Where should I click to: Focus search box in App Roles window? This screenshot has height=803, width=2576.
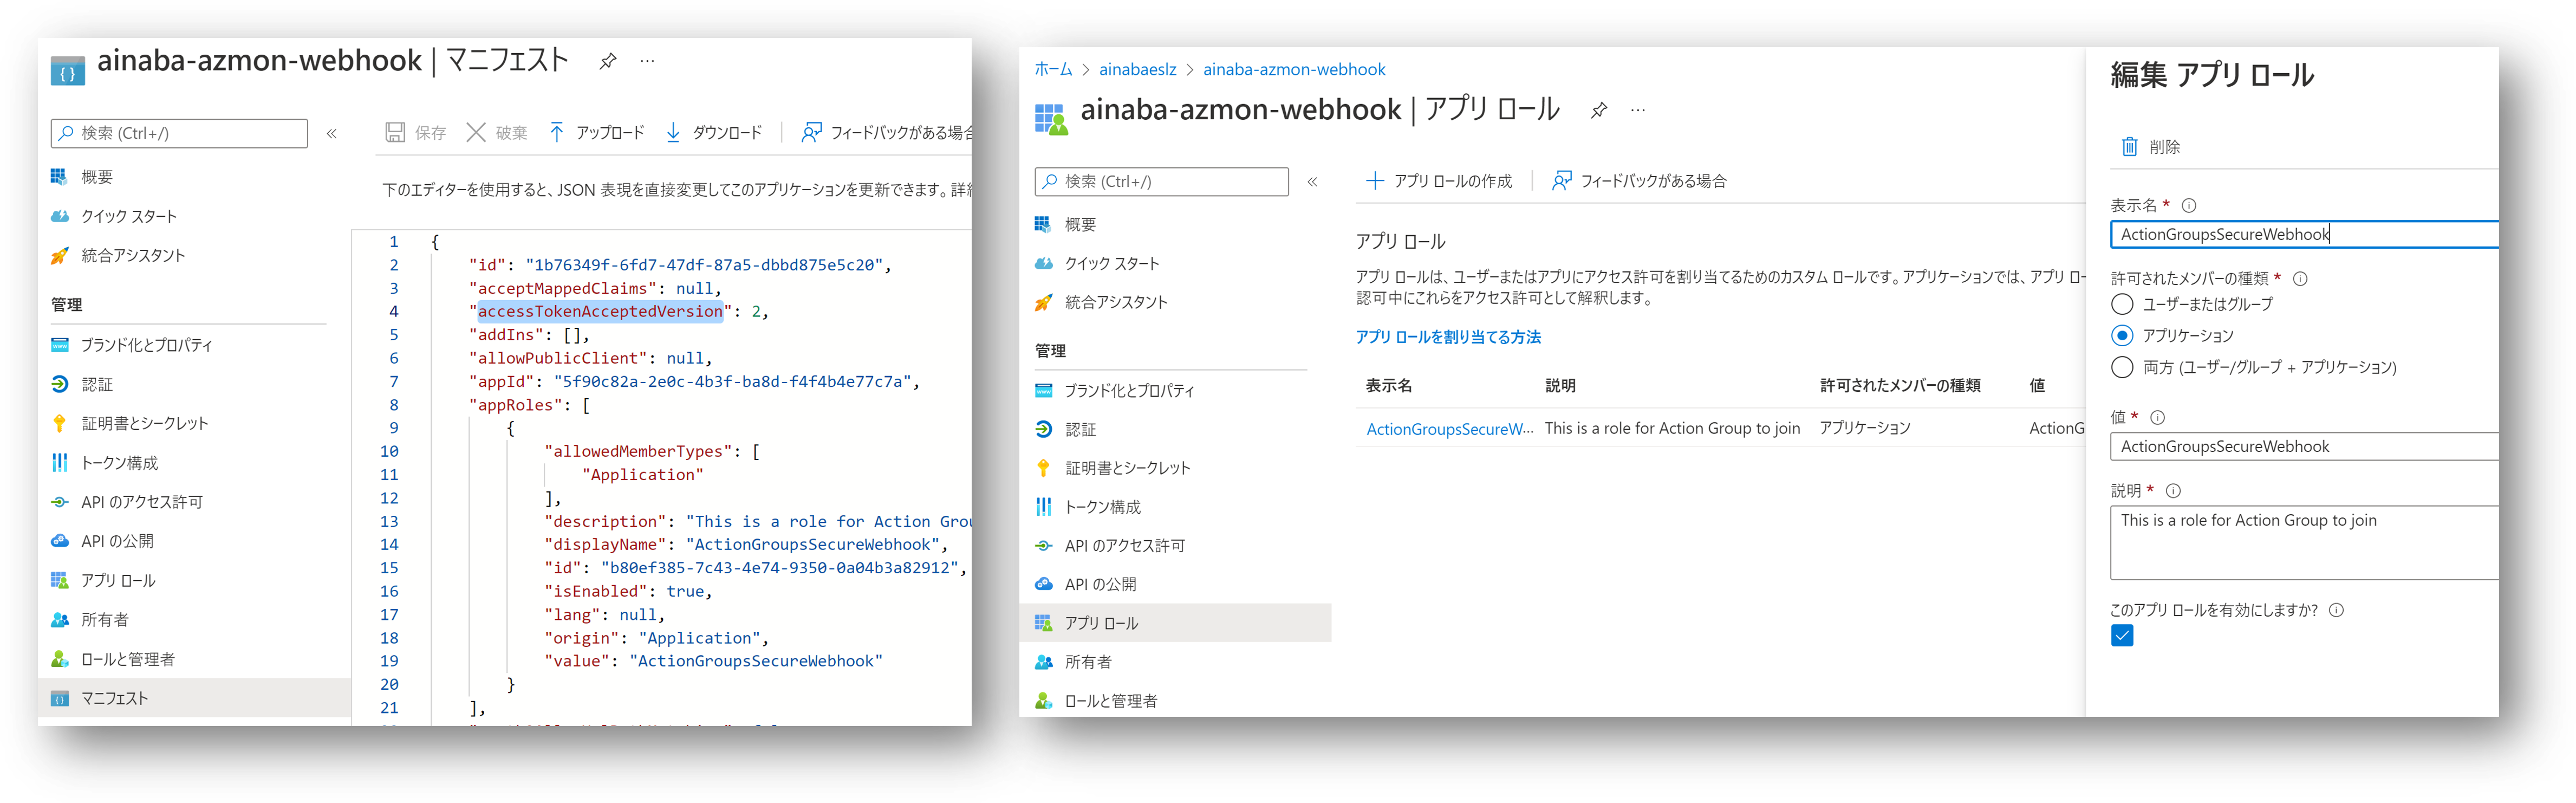[1161, 181]
